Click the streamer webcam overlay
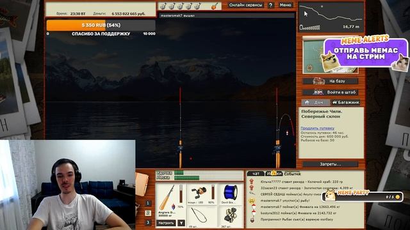 tap(67, 185)
